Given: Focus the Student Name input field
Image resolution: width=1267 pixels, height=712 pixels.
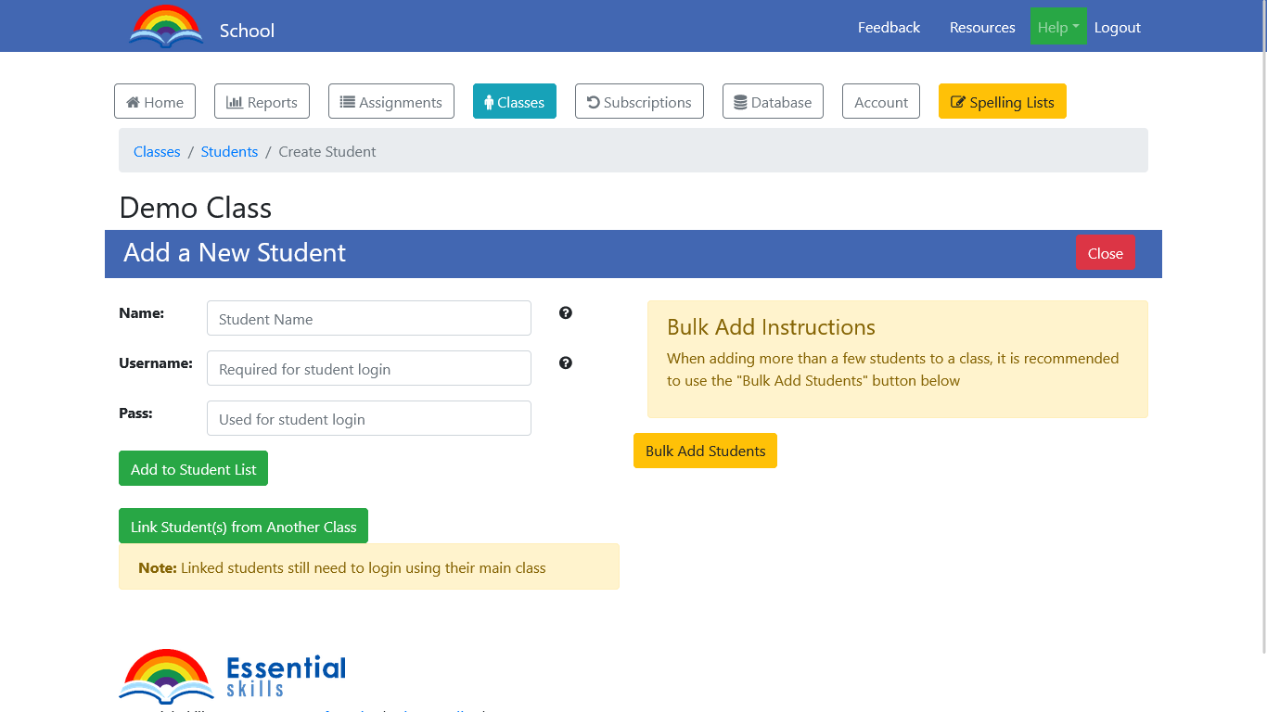Looking at the screenshot, I should point(369,318).
